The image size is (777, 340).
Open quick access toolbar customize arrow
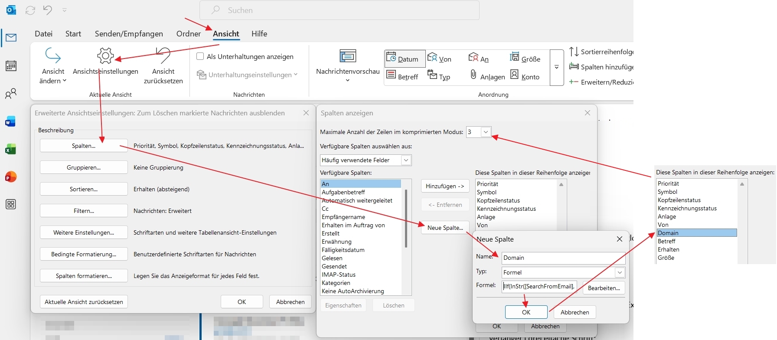(65, 10)
